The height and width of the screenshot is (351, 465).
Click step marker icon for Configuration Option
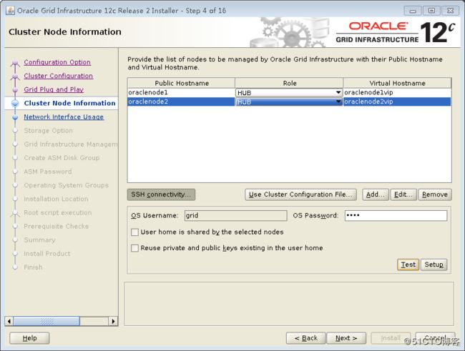(x=15, y=63)
